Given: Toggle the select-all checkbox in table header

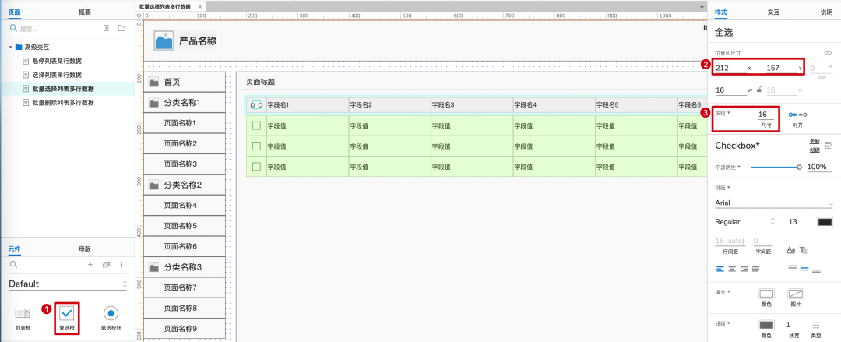Looking at the screenshot, I should pos(256,105).
